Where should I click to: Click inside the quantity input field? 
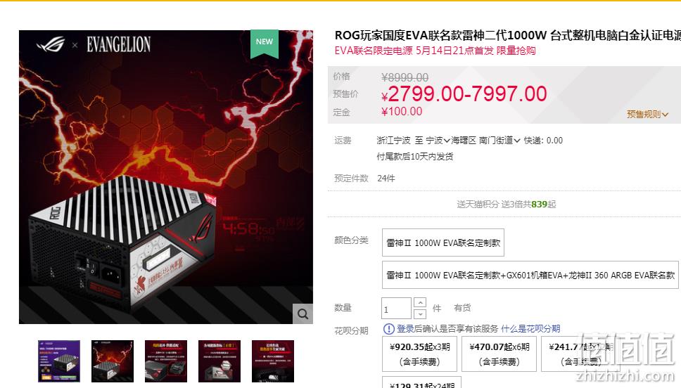click(x=396, y=308)
